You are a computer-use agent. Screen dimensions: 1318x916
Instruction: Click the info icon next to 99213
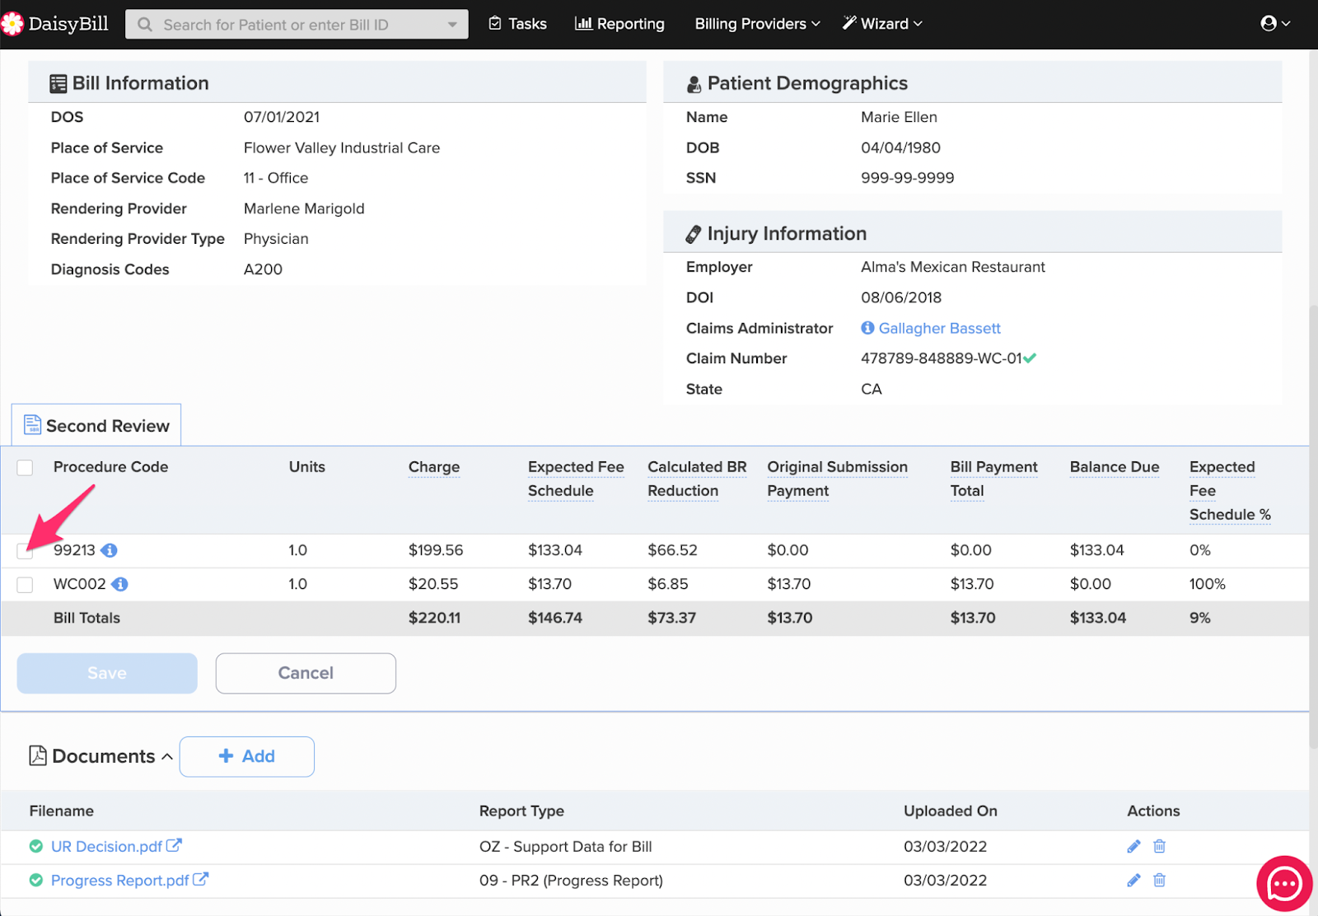(109, 550)
